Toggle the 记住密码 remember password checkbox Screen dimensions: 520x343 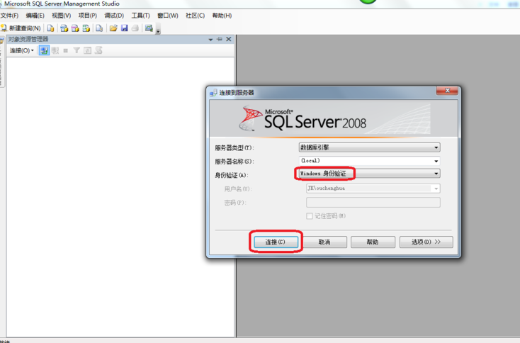click(310, 216)
